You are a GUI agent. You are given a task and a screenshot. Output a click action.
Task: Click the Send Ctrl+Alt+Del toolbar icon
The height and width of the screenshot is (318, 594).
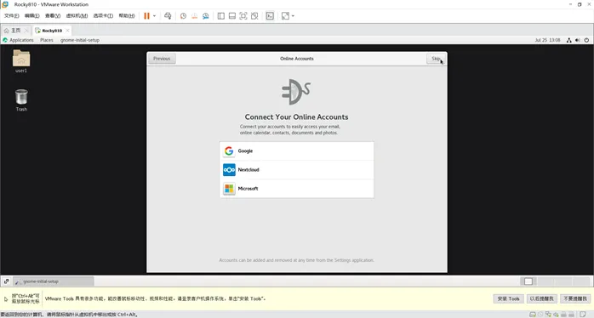click(x=168, y=16)
